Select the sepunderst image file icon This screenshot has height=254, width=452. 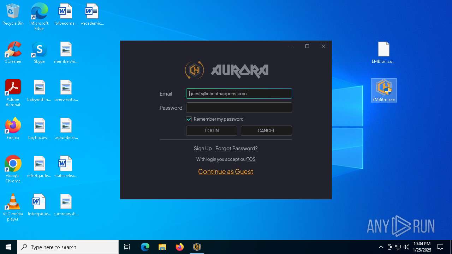point(66,129)
